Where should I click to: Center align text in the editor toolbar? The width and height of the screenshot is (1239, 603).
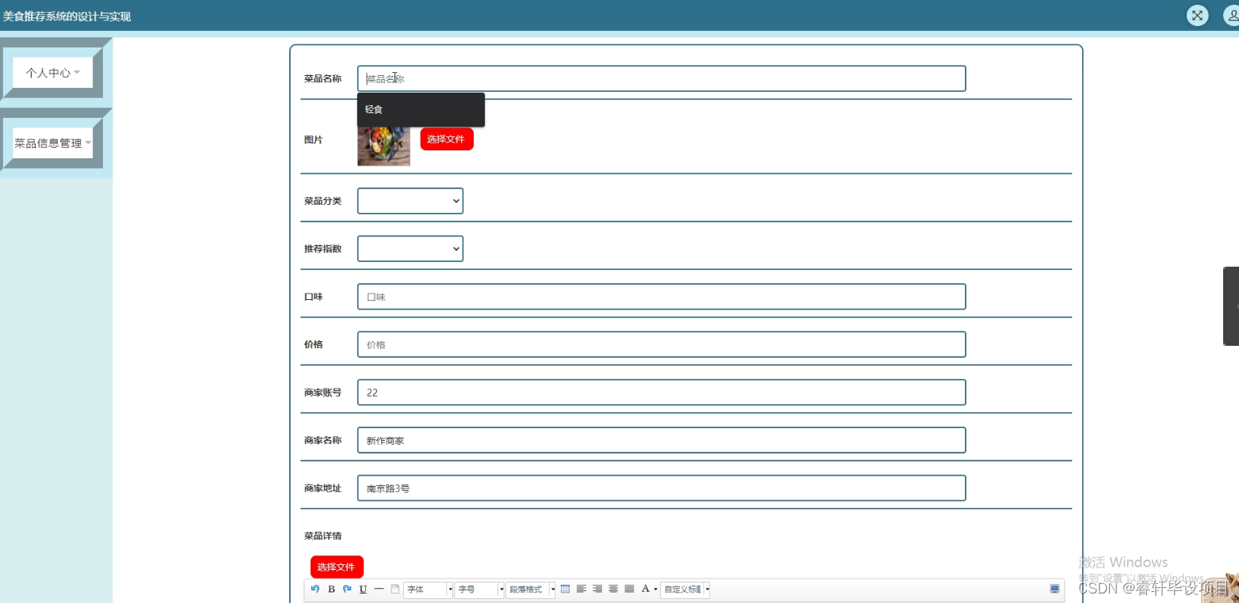click(x=613, y=589)
